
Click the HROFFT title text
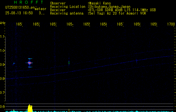pyautogui.click(x=29, y=2)
